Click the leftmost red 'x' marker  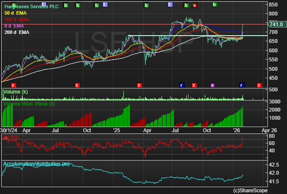pyautogui.click(x=13, y=85)
